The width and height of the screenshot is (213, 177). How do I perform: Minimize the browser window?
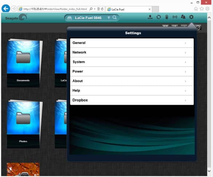(192, 3)
